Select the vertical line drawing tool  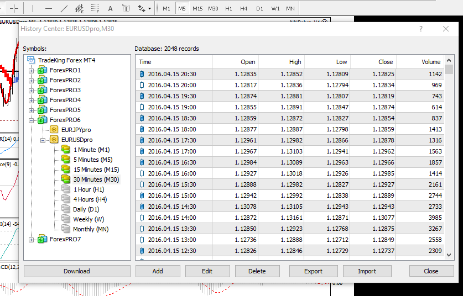33,8
